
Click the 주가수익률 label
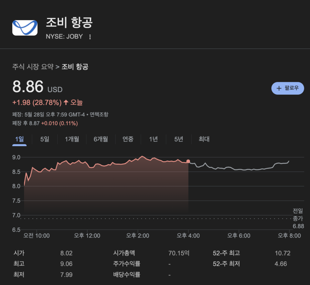(x=127, y=264)
